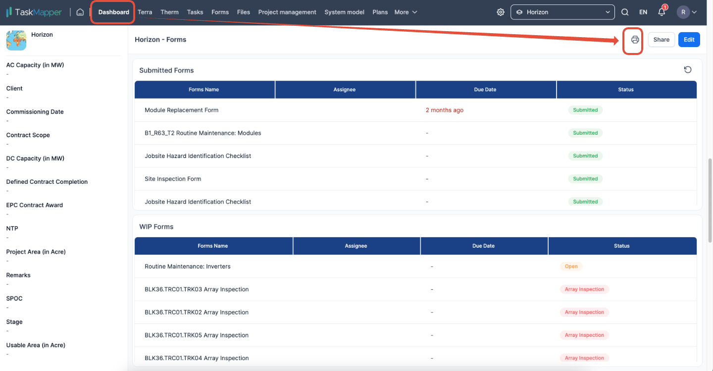This screenshot has height=371, width=713.
Task: Open the notifications bell
Action: click(662, 11)
